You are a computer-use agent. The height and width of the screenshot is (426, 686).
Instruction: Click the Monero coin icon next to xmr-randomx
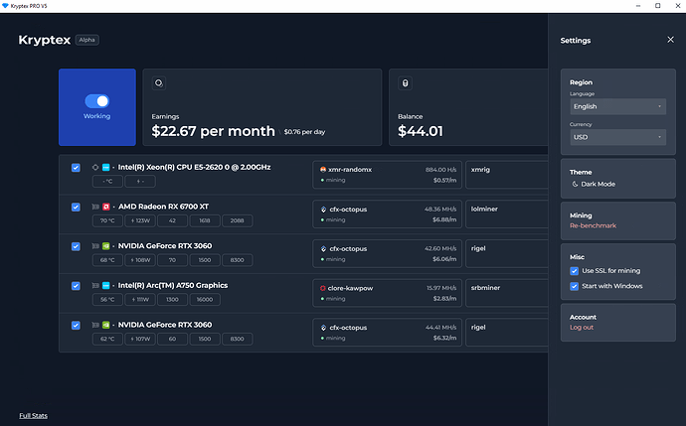click(323, 170)
